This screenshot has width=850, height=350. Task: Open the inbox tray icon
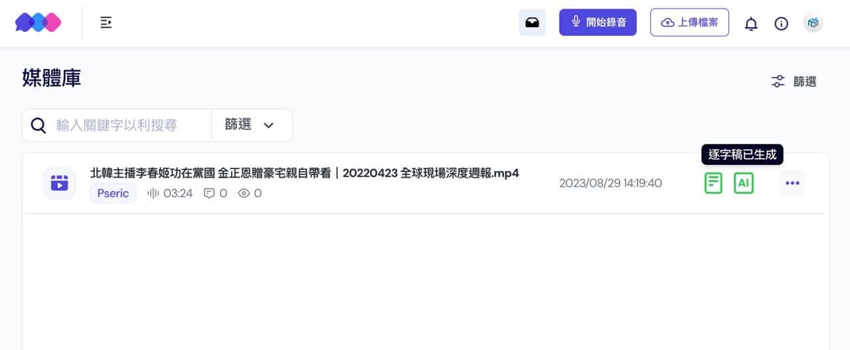coord(532,23)
